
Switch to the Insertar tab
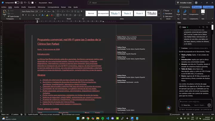(x=16, y=7)
